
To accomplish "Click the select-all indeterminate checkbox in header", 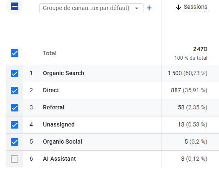I will tap(15, 6).
